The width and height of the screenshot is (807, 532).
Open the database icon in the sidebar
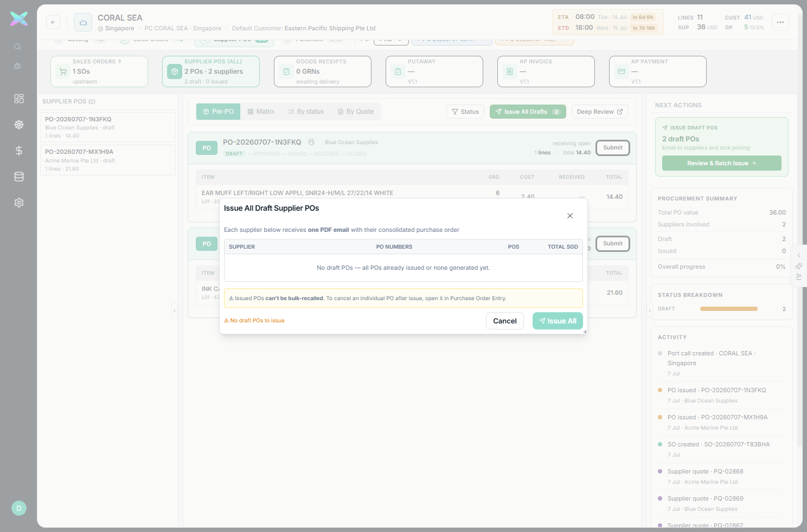(19, 177)
